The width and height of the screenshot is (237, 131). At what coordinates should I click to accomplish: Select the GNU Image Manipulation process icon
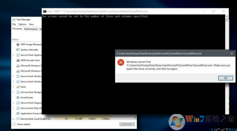[x=18, y=44]
